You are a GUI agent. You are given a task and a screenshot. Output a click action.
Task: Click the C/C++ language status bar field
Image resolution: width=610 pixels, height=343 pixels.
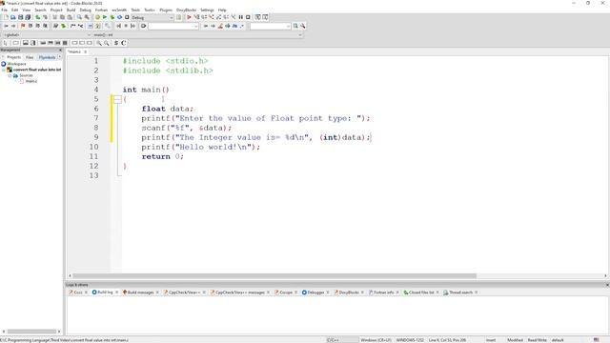click(342, 340)
